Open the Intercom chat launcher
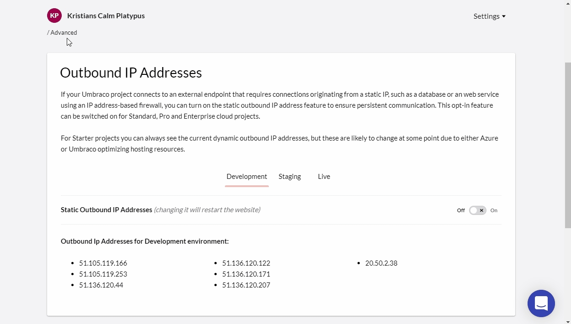This screenshot has height=324, width=571. [x=541, y=303]
